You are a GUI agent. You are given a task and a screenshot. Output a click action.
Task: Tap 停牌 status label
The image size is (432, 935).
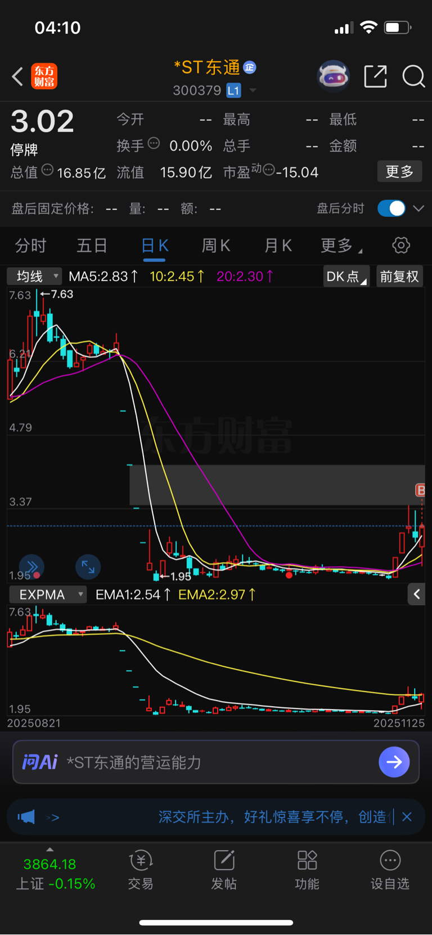coord(24,150)
